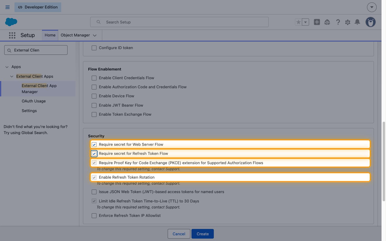The height and width of the screenshot is (241, 386).
Task: Click the Cancel button
Action: tap(179, 234)
